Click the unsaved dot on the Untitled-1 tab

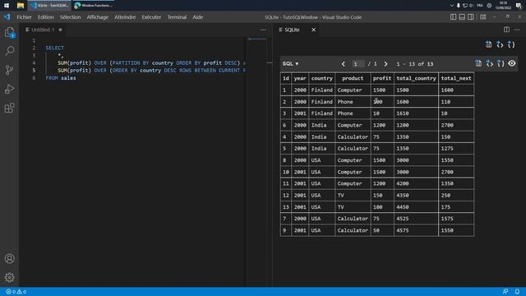coord(60,30)
